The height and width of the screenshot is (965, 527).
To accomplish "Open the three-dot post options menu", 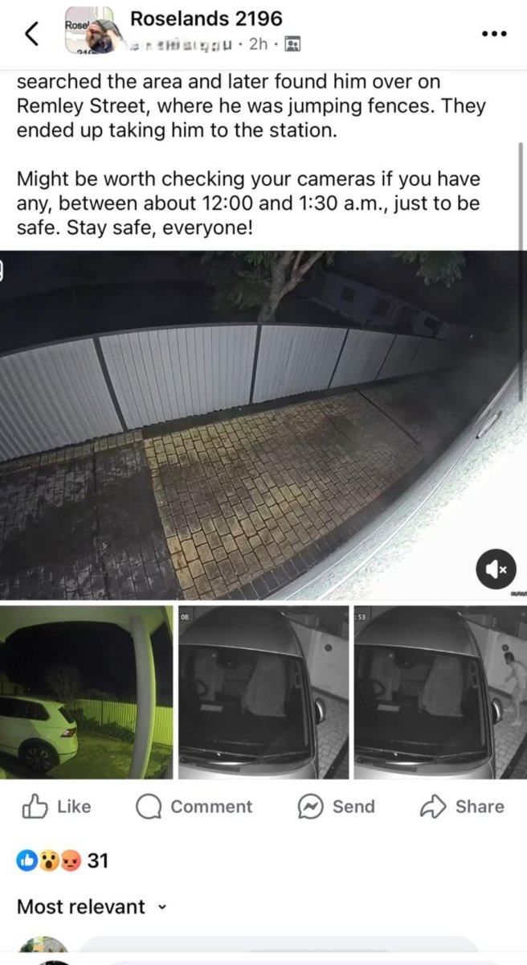I will (x=493, y=34).
